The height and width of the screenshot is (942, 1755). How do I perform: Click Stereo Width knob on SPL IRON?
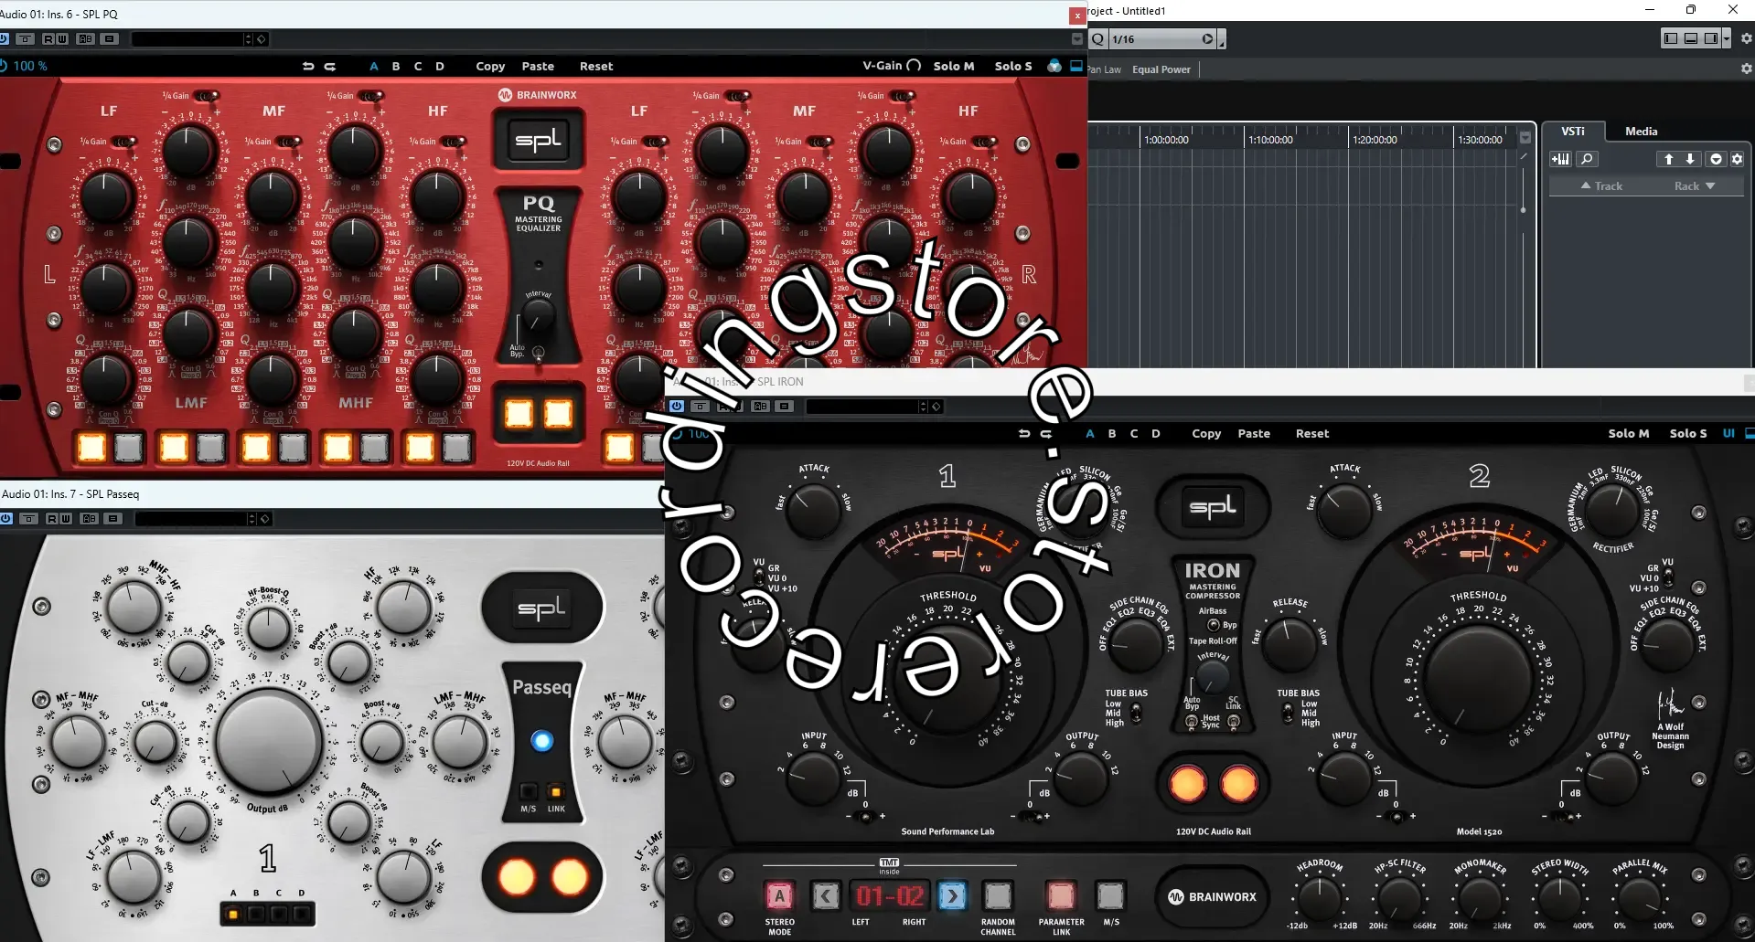pyautogui.click(x=1560, y=898)
